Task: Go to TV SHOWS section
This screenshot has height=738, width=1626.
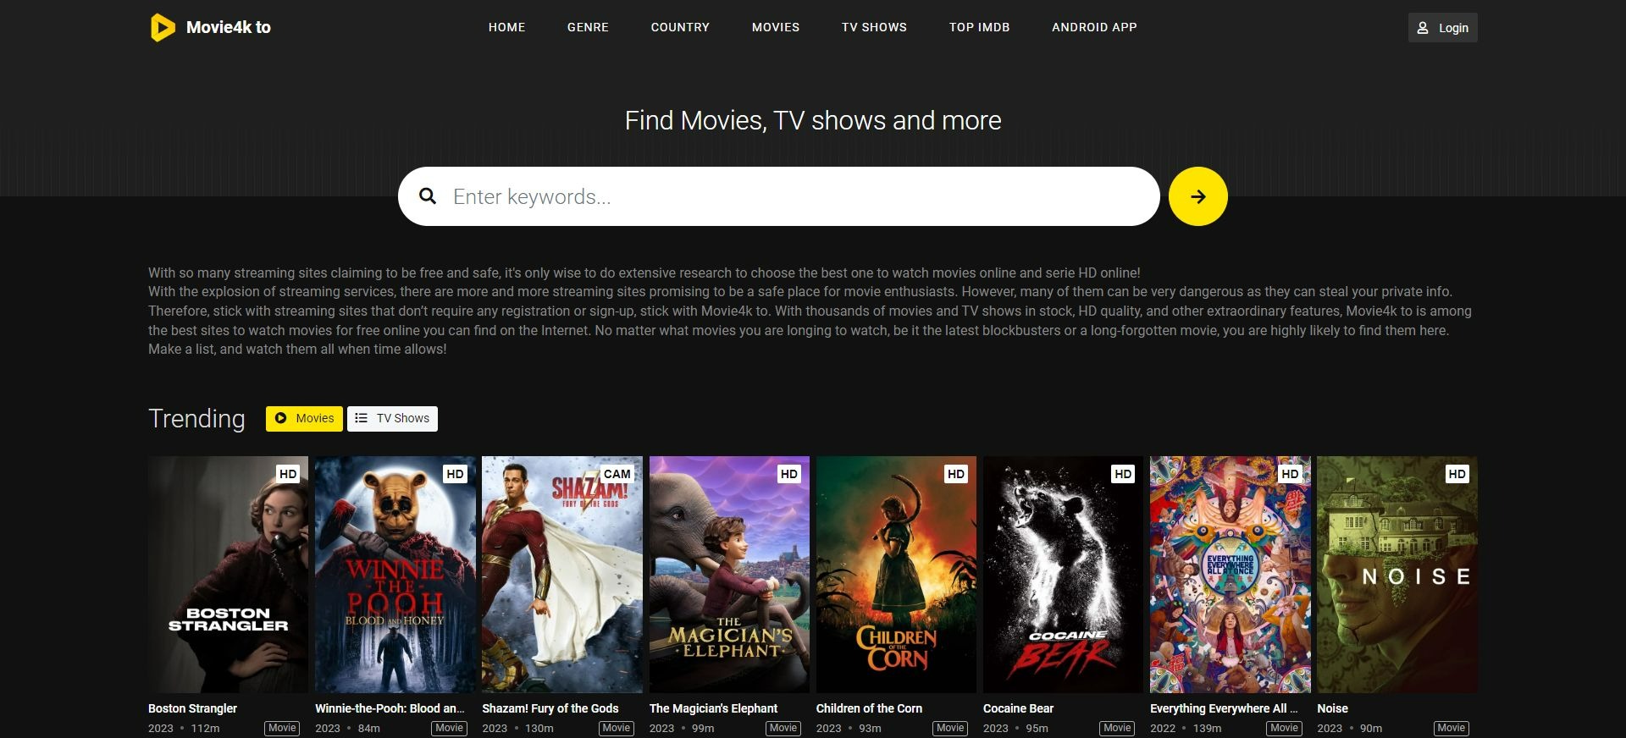Action: 874,27
